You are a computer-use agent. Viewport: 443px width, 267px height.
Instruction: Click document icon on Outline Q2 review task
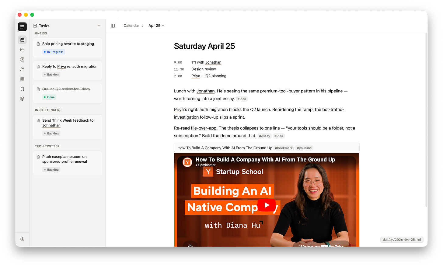pyautogui.click(x=38, y=89)
